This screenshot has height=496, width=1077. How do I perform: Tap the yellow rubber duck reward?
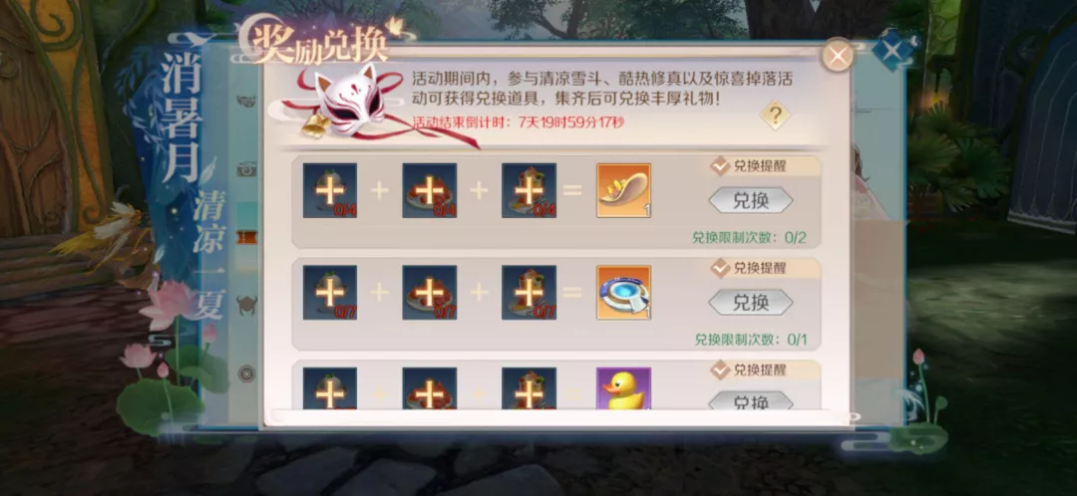(x=623, y=389)
